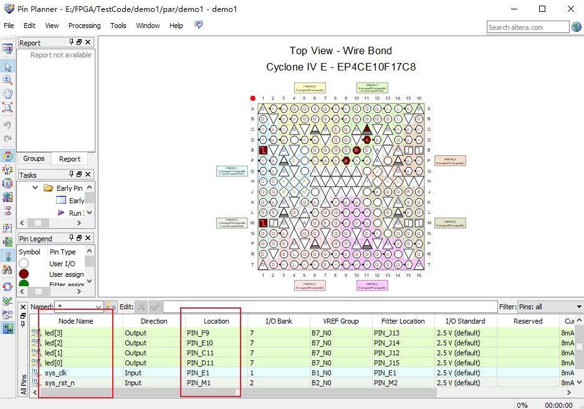The width and height of the screenshot is (584, 409).
Task: Click the Fitter Location column header
Action: [403, 321]
